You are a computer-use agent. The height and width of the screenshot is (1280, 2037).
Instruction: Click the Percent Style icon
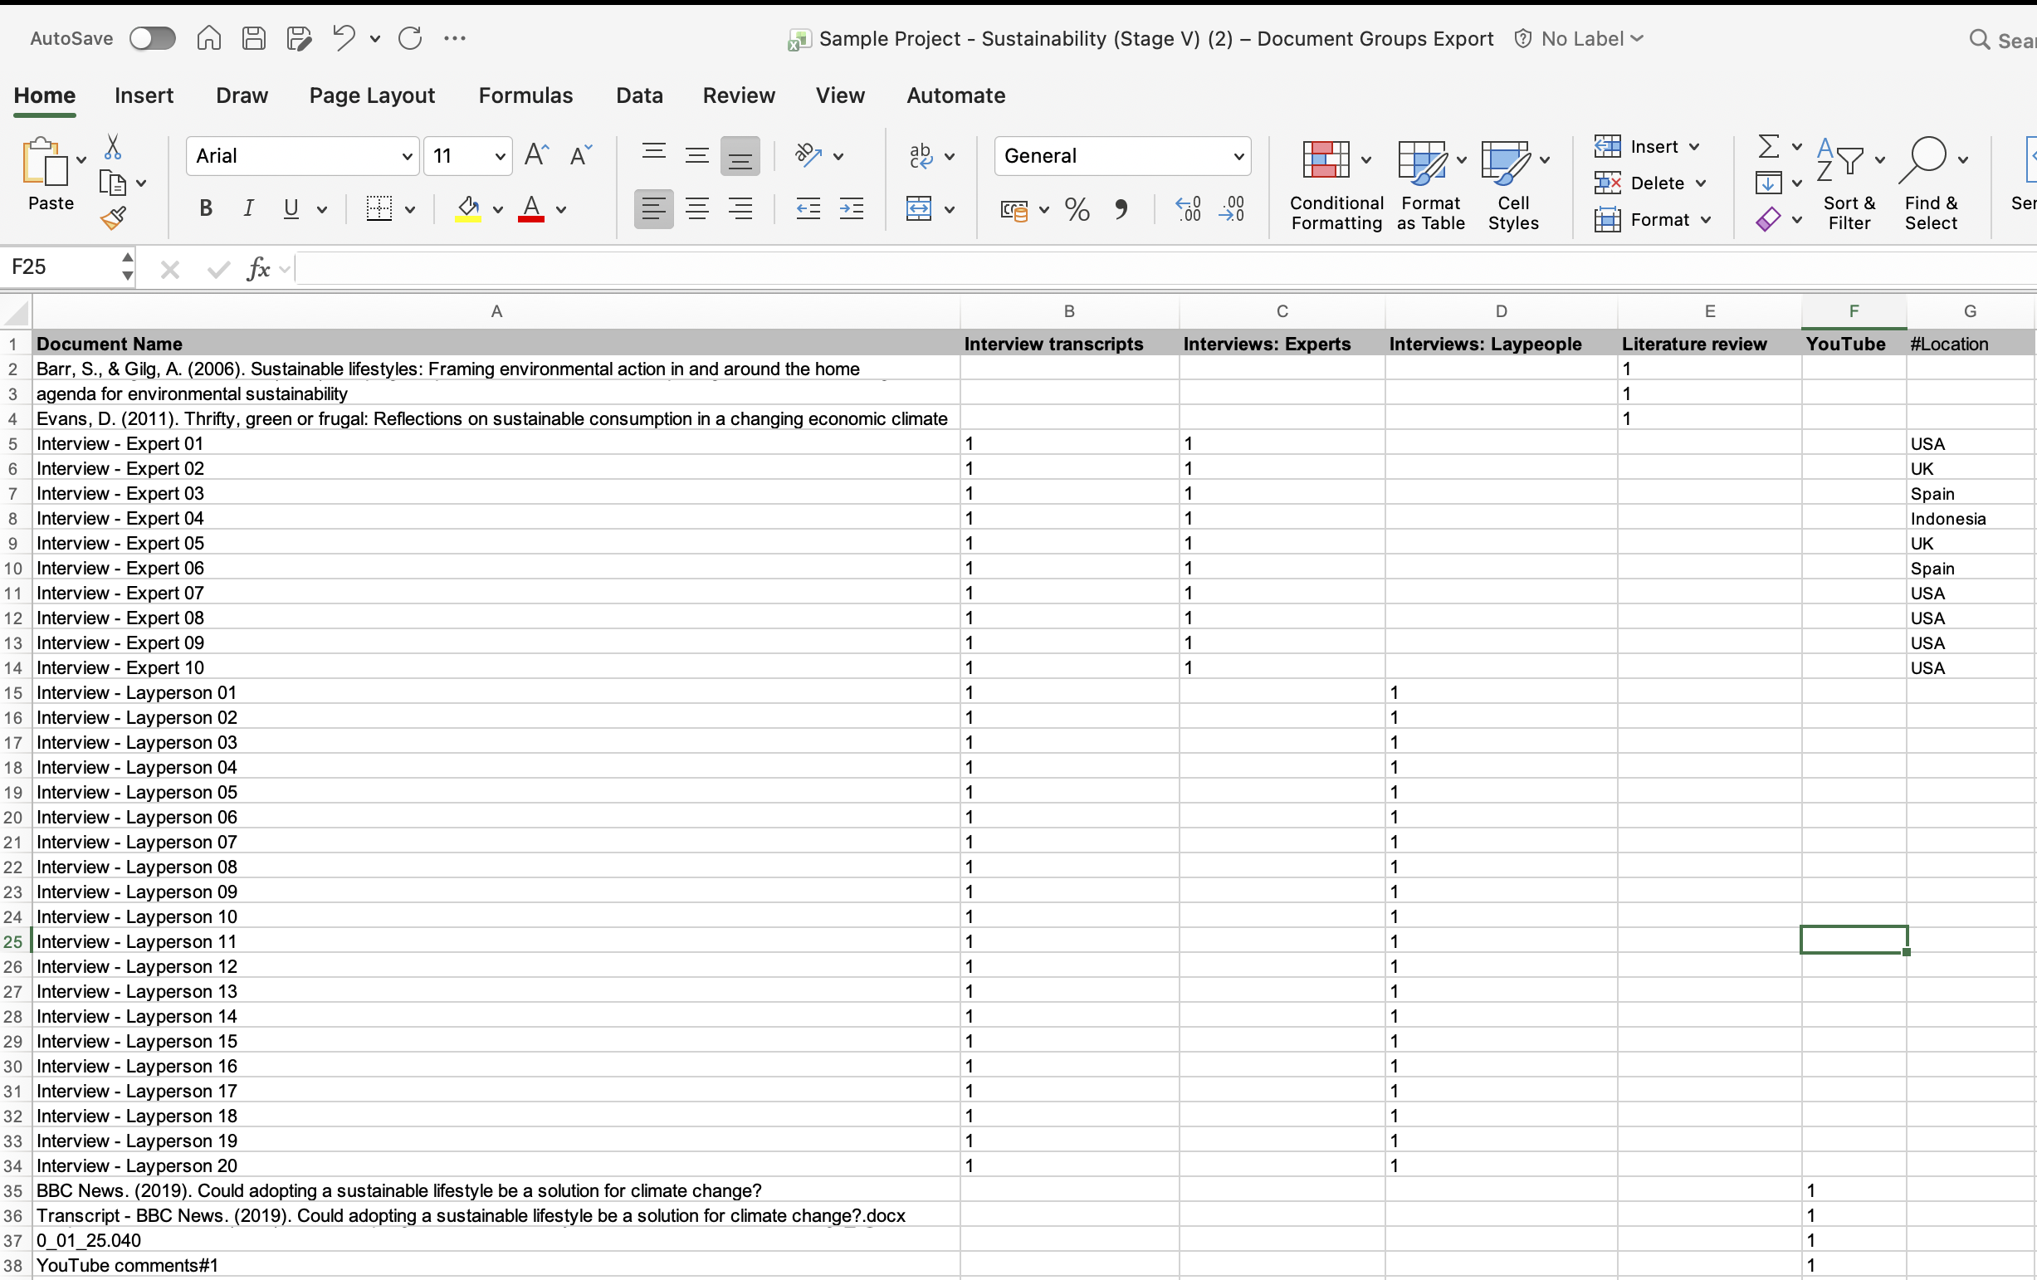click(x=1077, y=209)
